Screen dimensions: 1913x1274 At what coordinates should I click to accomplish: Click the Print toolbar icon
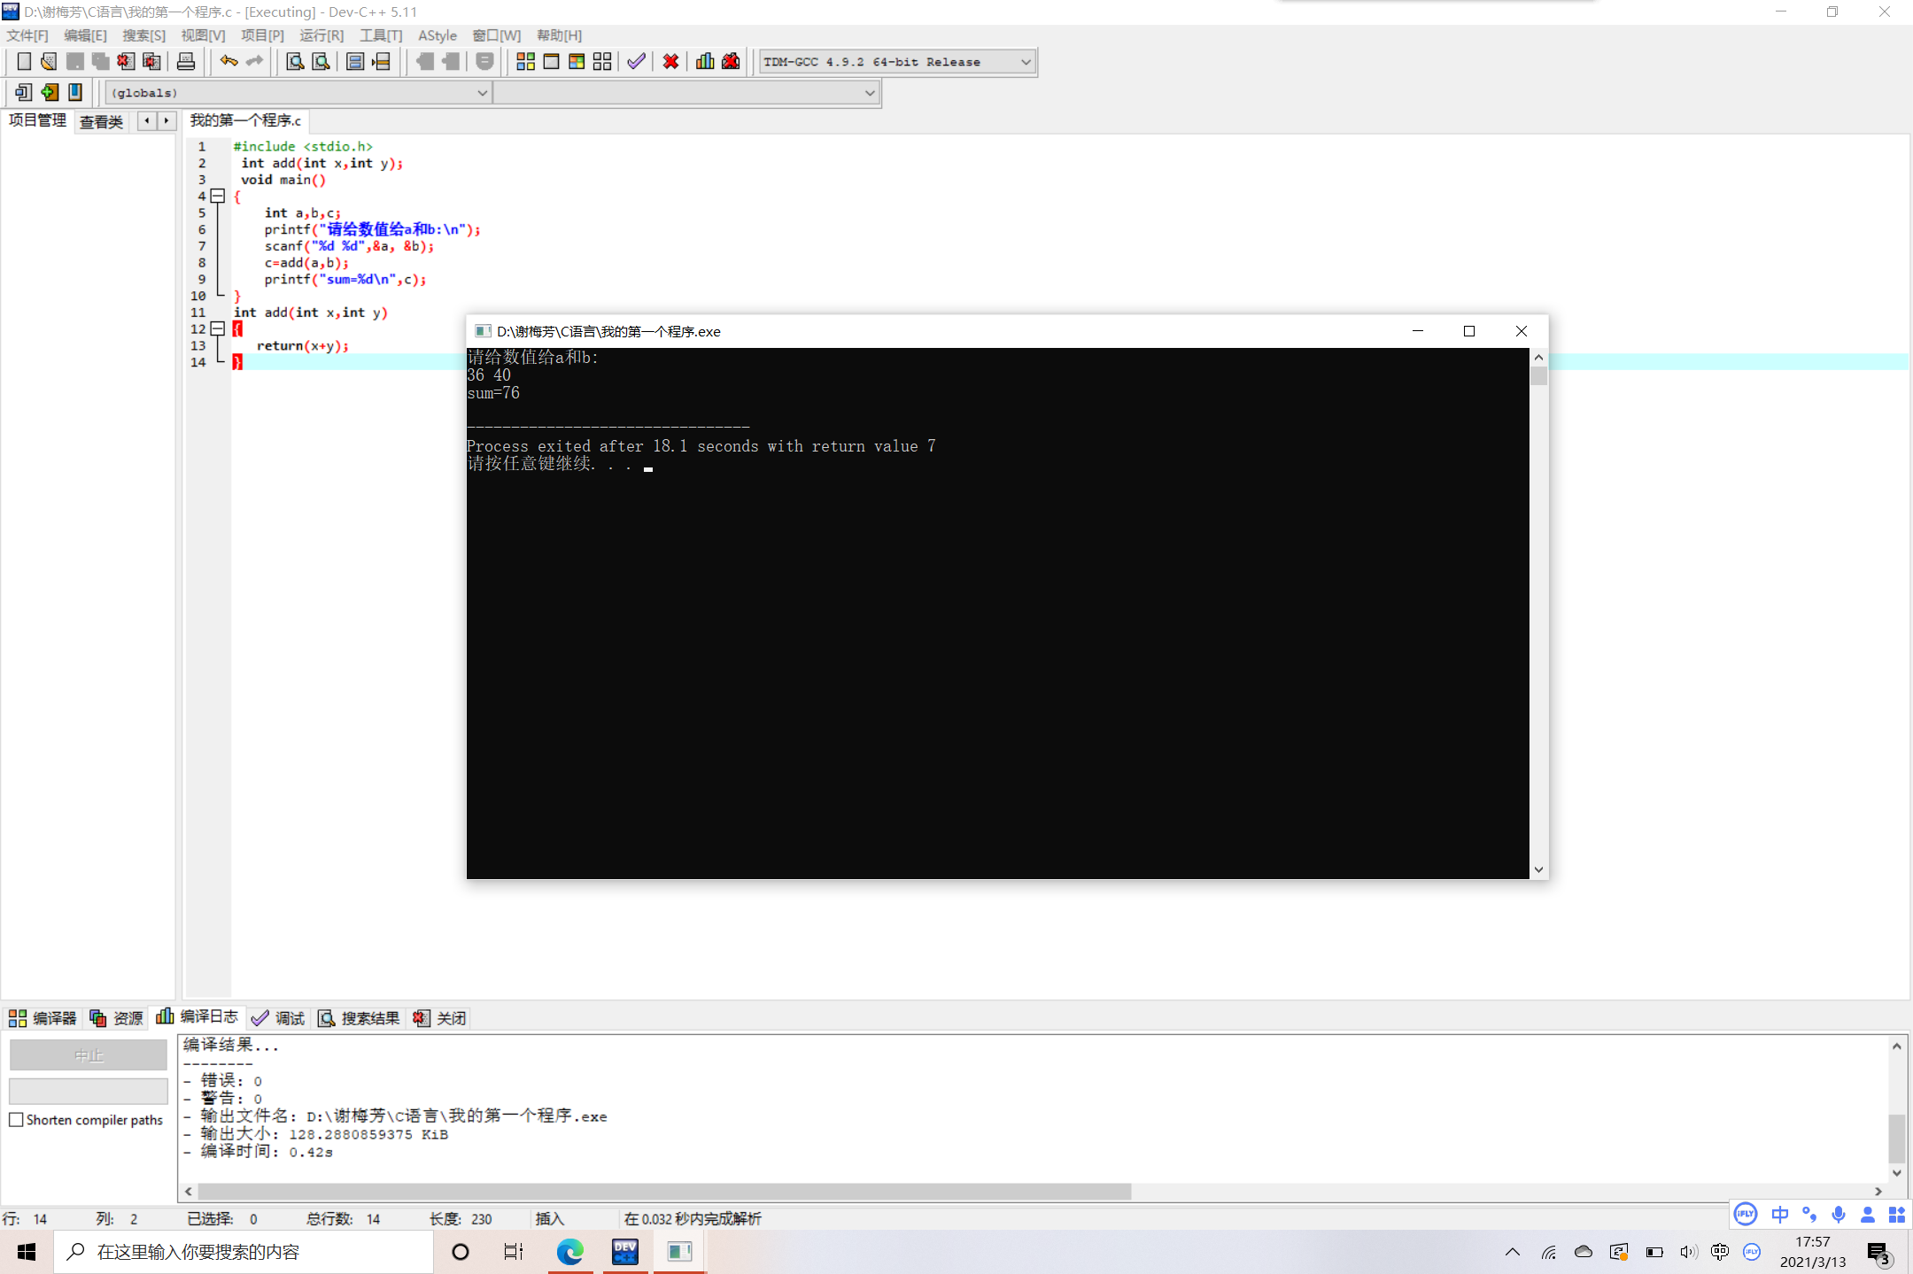click(x=186, y=61)
